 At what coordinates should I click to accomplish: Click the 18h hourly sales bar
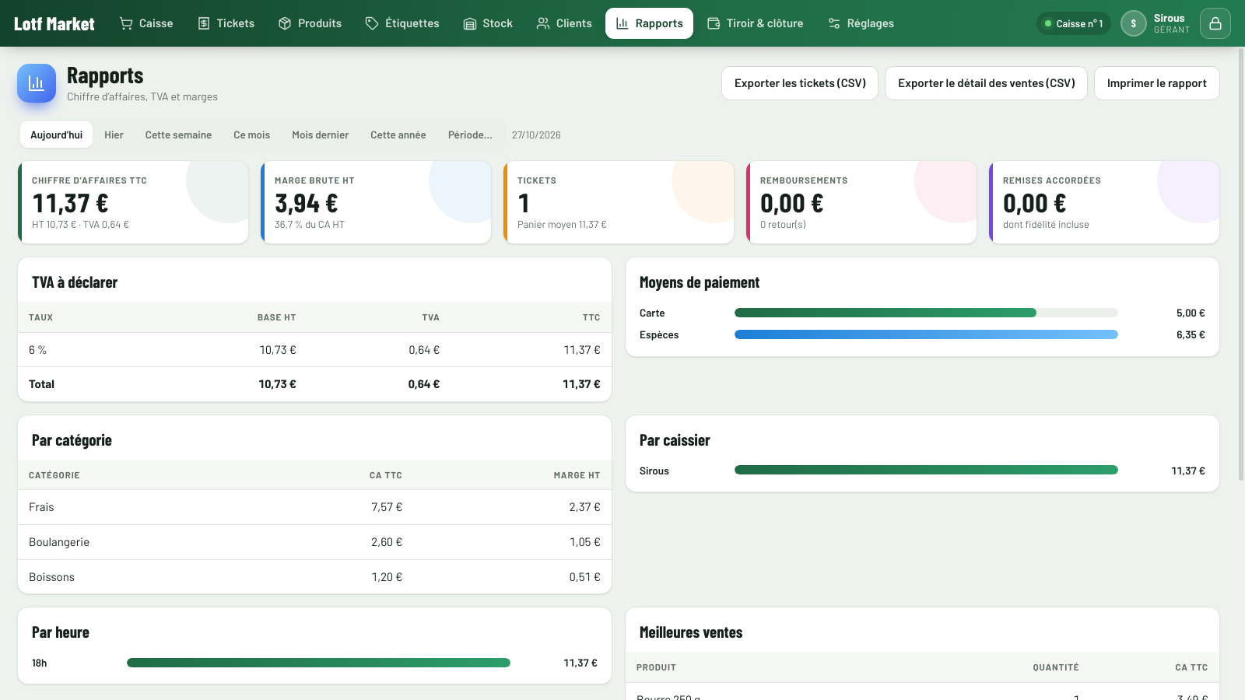[x=318, y=663]
